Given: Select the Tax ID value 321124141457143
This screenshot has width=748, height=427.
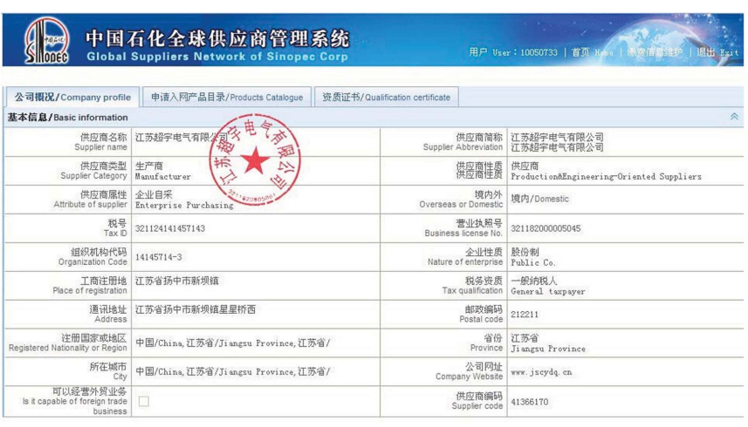Looking at the screenshot, I should coord(170,228).
